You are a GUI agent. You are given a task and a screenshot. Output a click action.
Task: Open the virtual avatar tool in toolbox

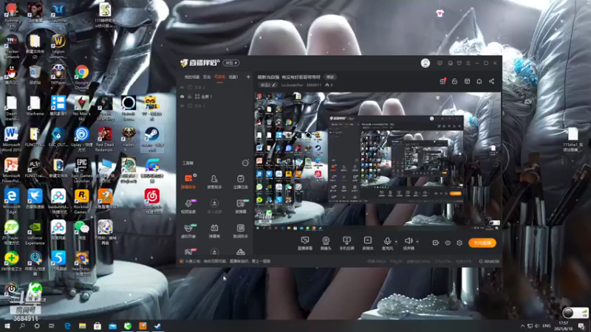pyautogui.click(x=188, y=231)
